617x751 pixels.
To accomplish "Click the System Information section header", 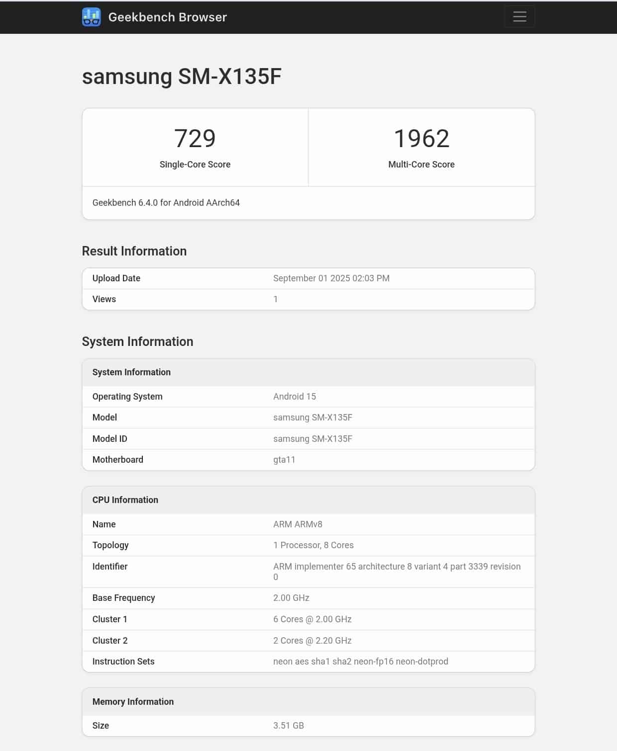I will click(131, 372).
